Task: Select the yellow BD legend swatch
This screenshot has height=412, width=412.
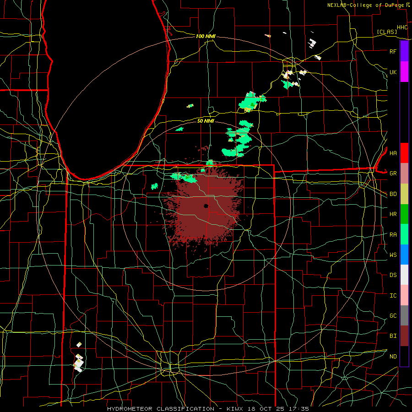Action: 404,194
